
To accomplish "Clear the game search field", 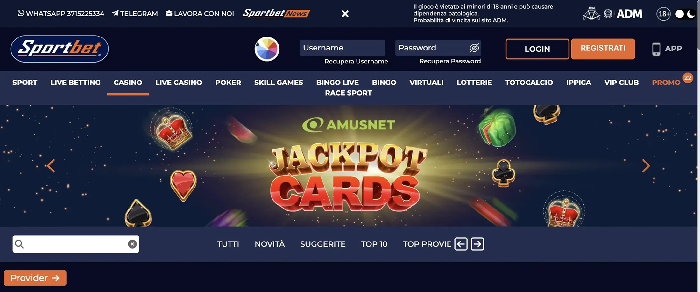I will pos(132,244).
